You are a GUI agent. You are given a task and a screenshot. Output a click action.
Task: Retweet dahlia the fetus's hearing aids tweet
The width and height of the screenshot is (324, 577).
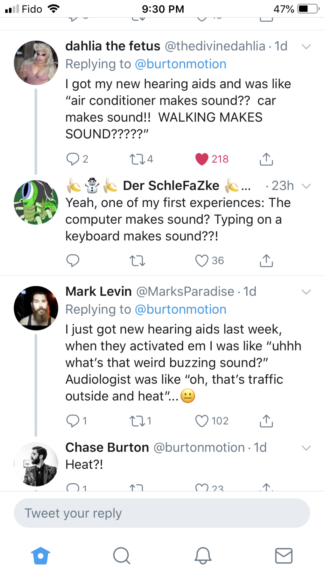[x=137, y=159]
